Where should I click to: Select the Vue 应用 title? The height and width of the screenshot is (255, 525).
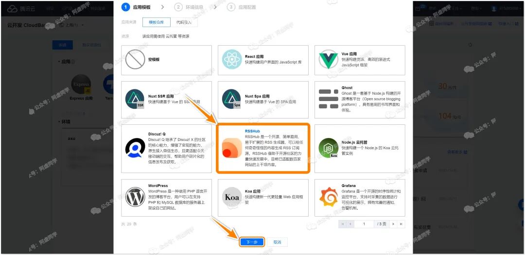349,54
